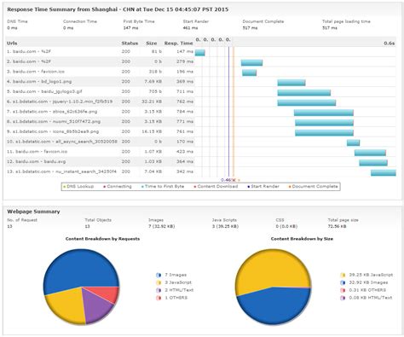Viewport: 404px width, 337px height.
Task: Click the 32.92 KB Images legend icon
Action: click(343, 282)
